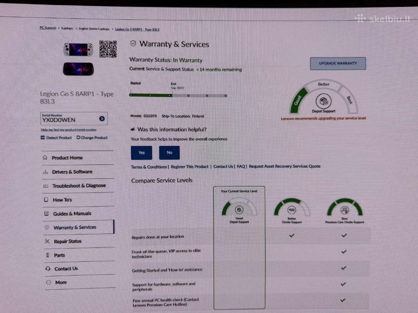The width and height of the screenshot is (418, 313).
Task: Click the UPGRADE WARRANTY button
Action: 338,64
